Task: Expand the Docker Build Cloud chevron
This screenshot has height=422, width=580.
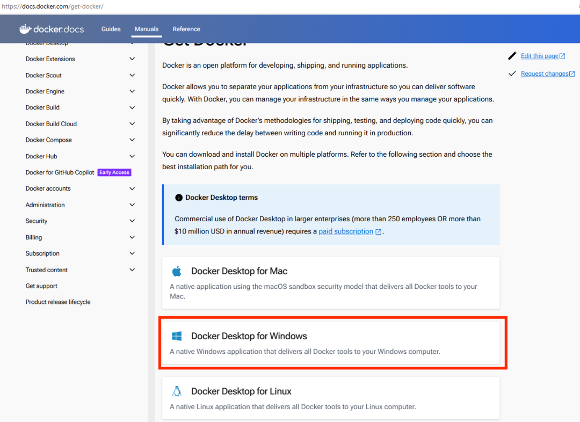Action: point(132,123)
